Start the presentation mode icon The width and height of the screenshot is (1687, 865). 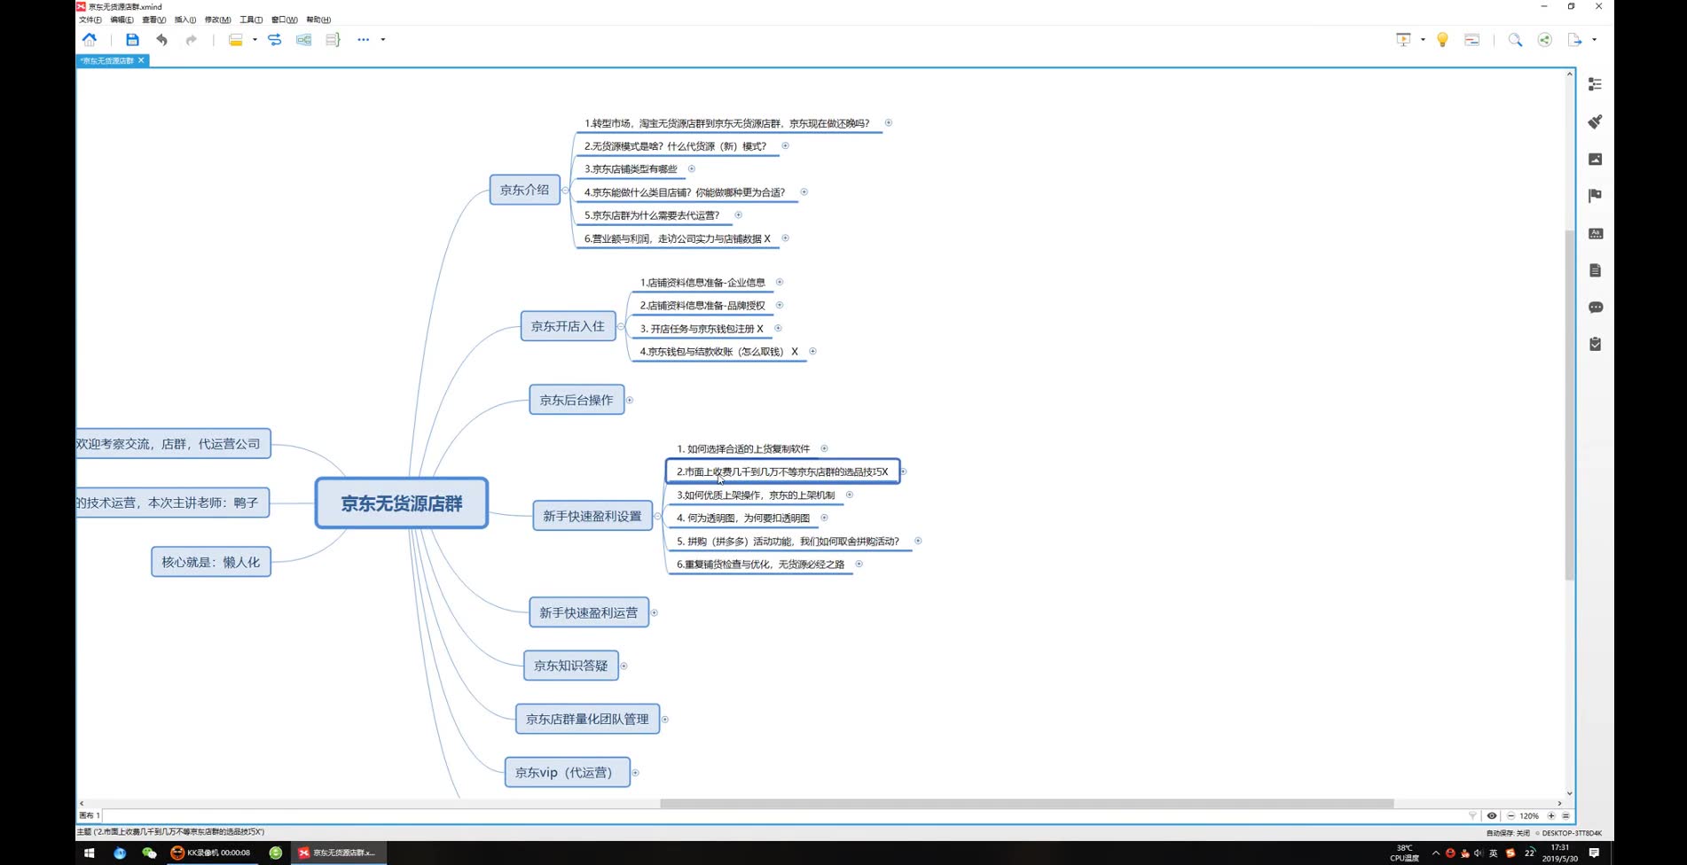[x=1403, y=39]
